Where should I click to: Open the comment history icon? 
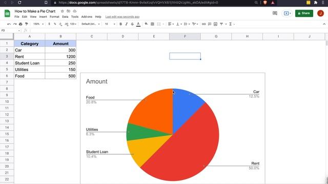pos(275,13)
